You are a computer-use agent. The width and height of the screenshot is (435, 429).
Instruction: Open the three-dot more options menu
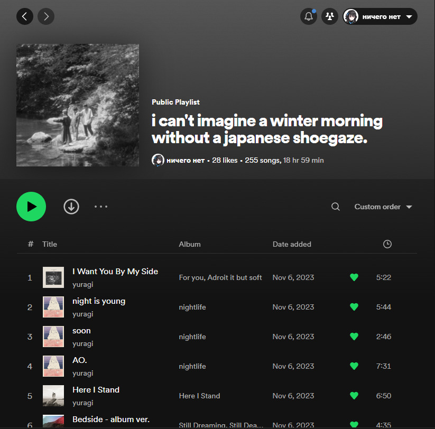tap(101, 207)
